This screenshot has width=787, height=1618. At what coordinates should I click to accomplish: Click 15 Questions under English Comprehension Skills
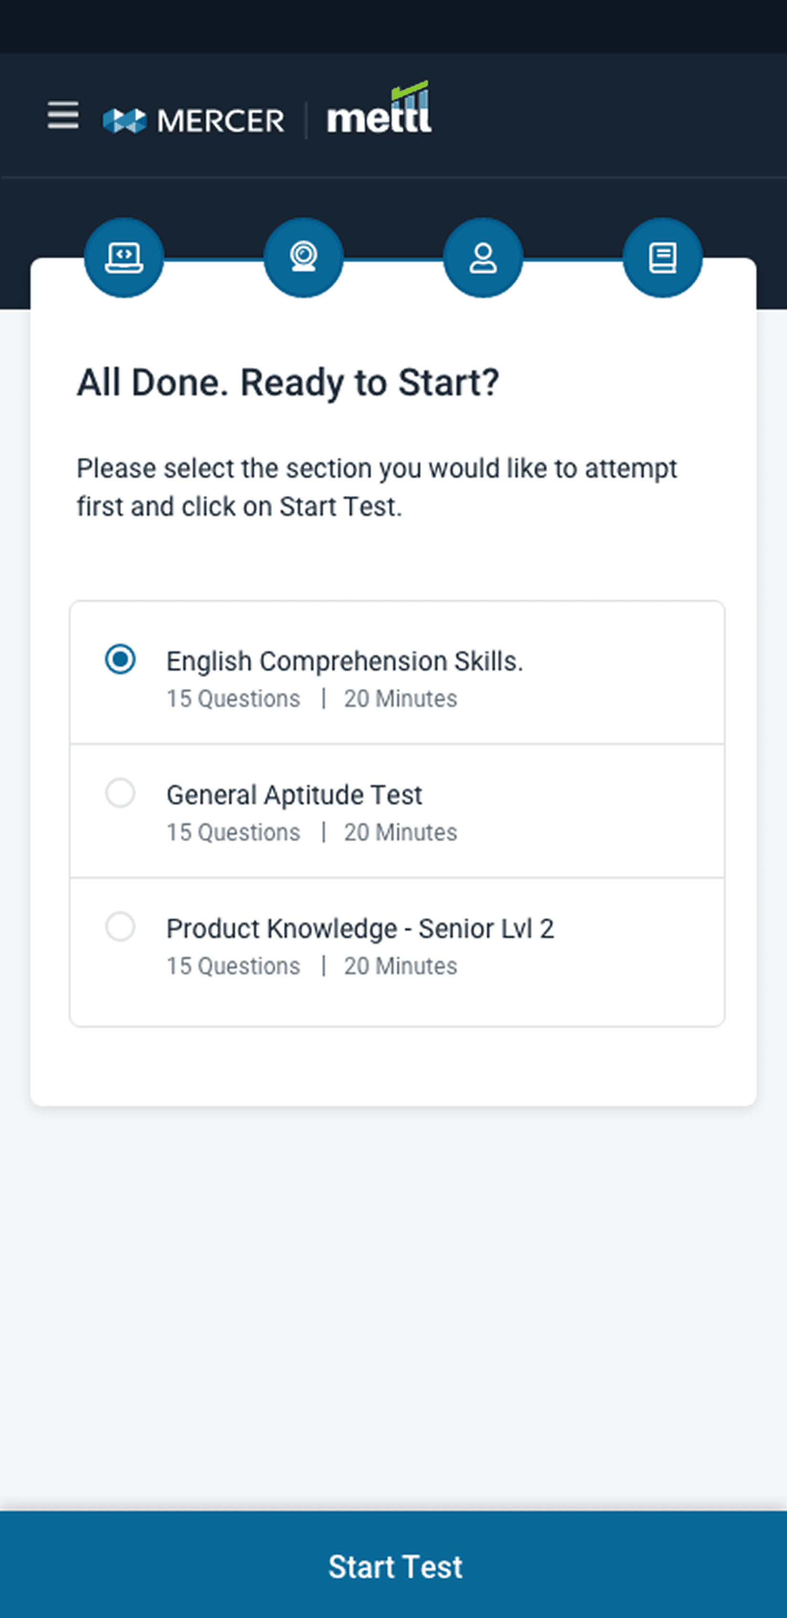(233, 699)
